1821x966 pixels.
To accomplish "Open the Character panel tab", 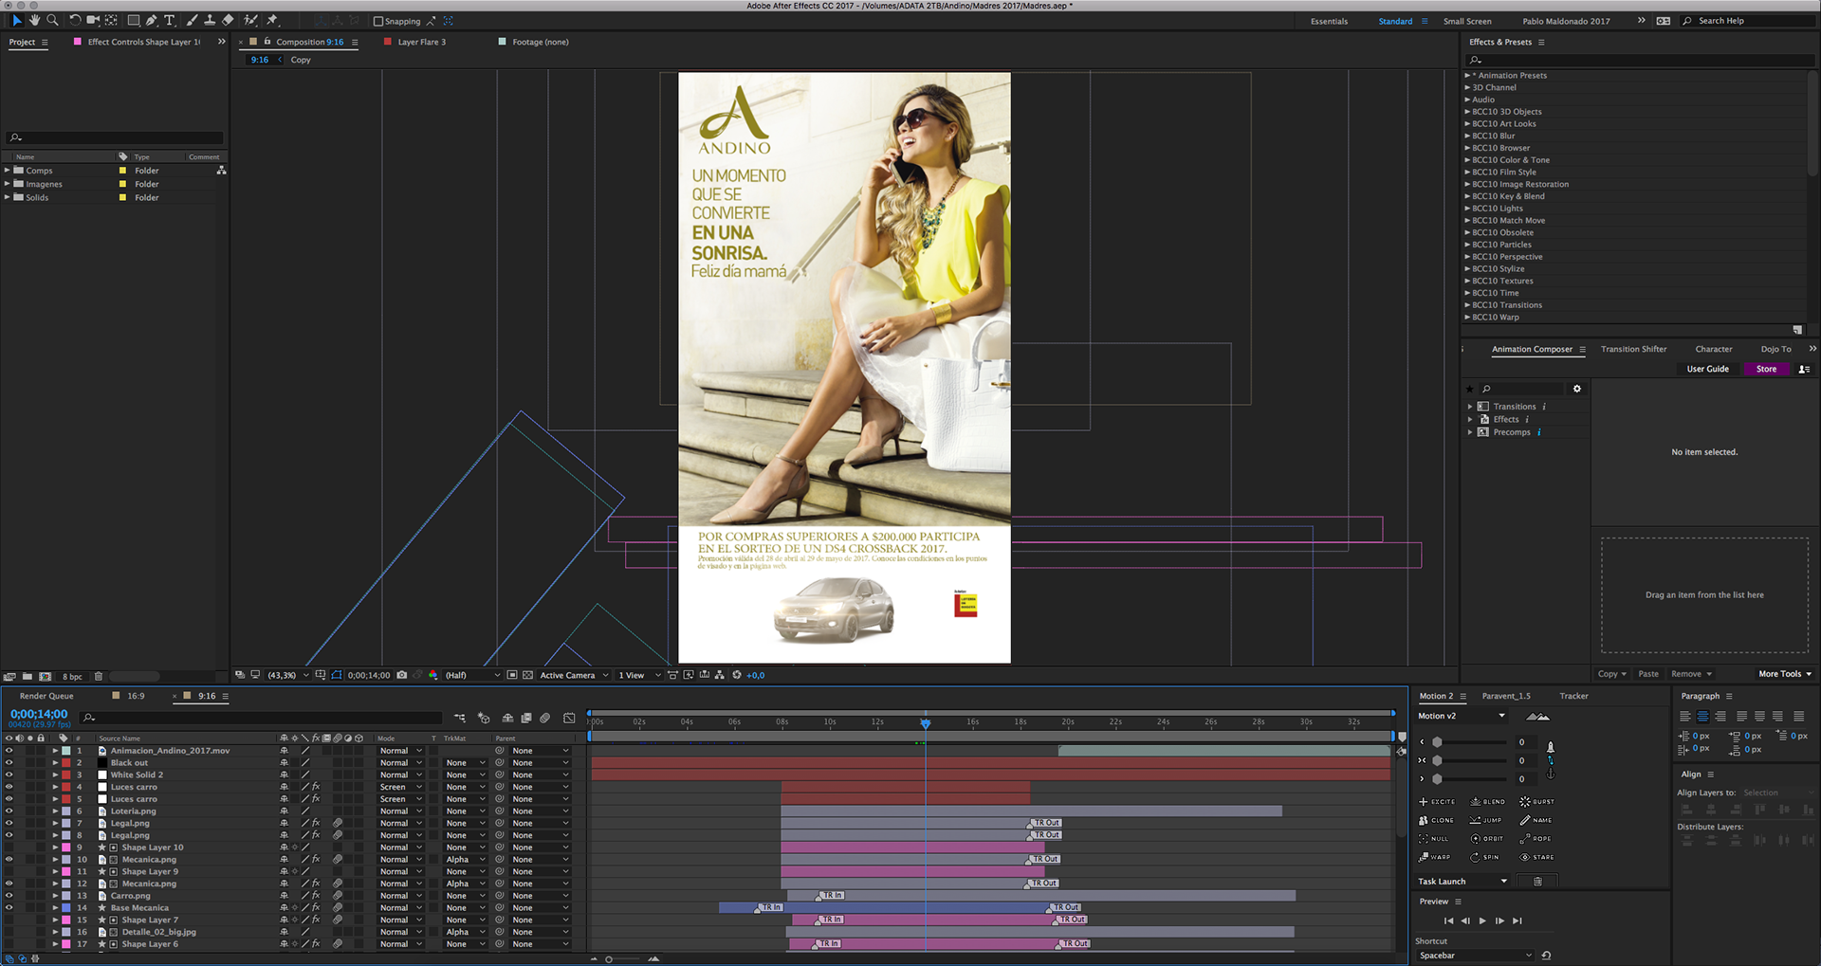I will coord(1713,349).
